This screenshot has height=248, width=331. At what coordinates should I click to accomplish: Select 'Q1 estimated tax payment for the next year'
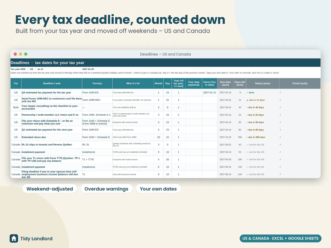52,130
